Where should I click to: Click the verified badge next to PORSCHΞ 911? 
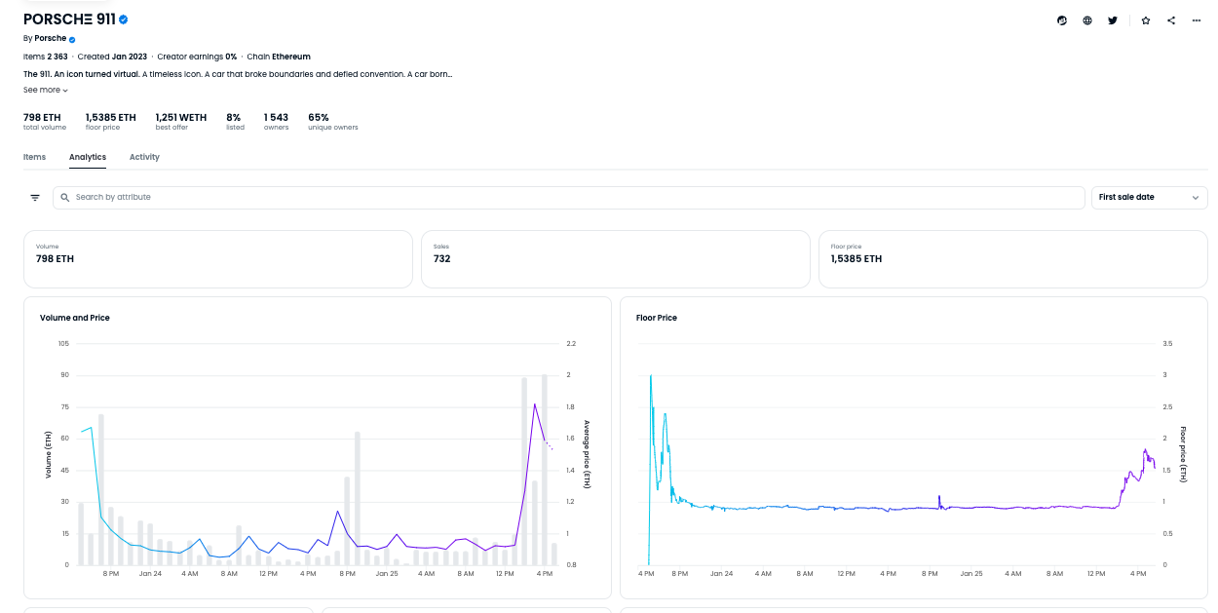click(x=124, y=19)
